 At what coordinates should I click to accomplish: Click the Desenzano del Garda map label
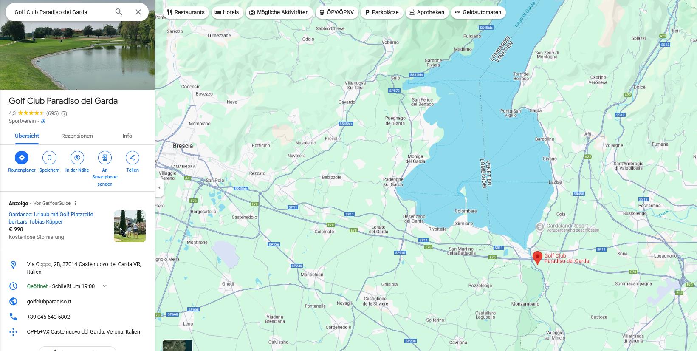pyautogui.click(x=414, y=219)
